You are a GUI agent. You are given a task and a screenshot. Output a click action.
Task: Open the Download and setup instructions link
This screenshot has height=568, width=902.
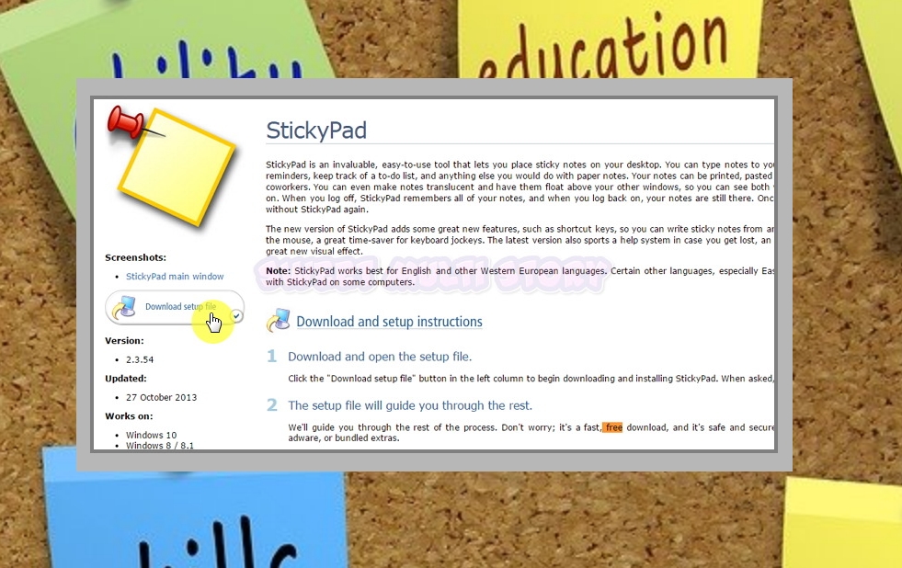[390, 322]
